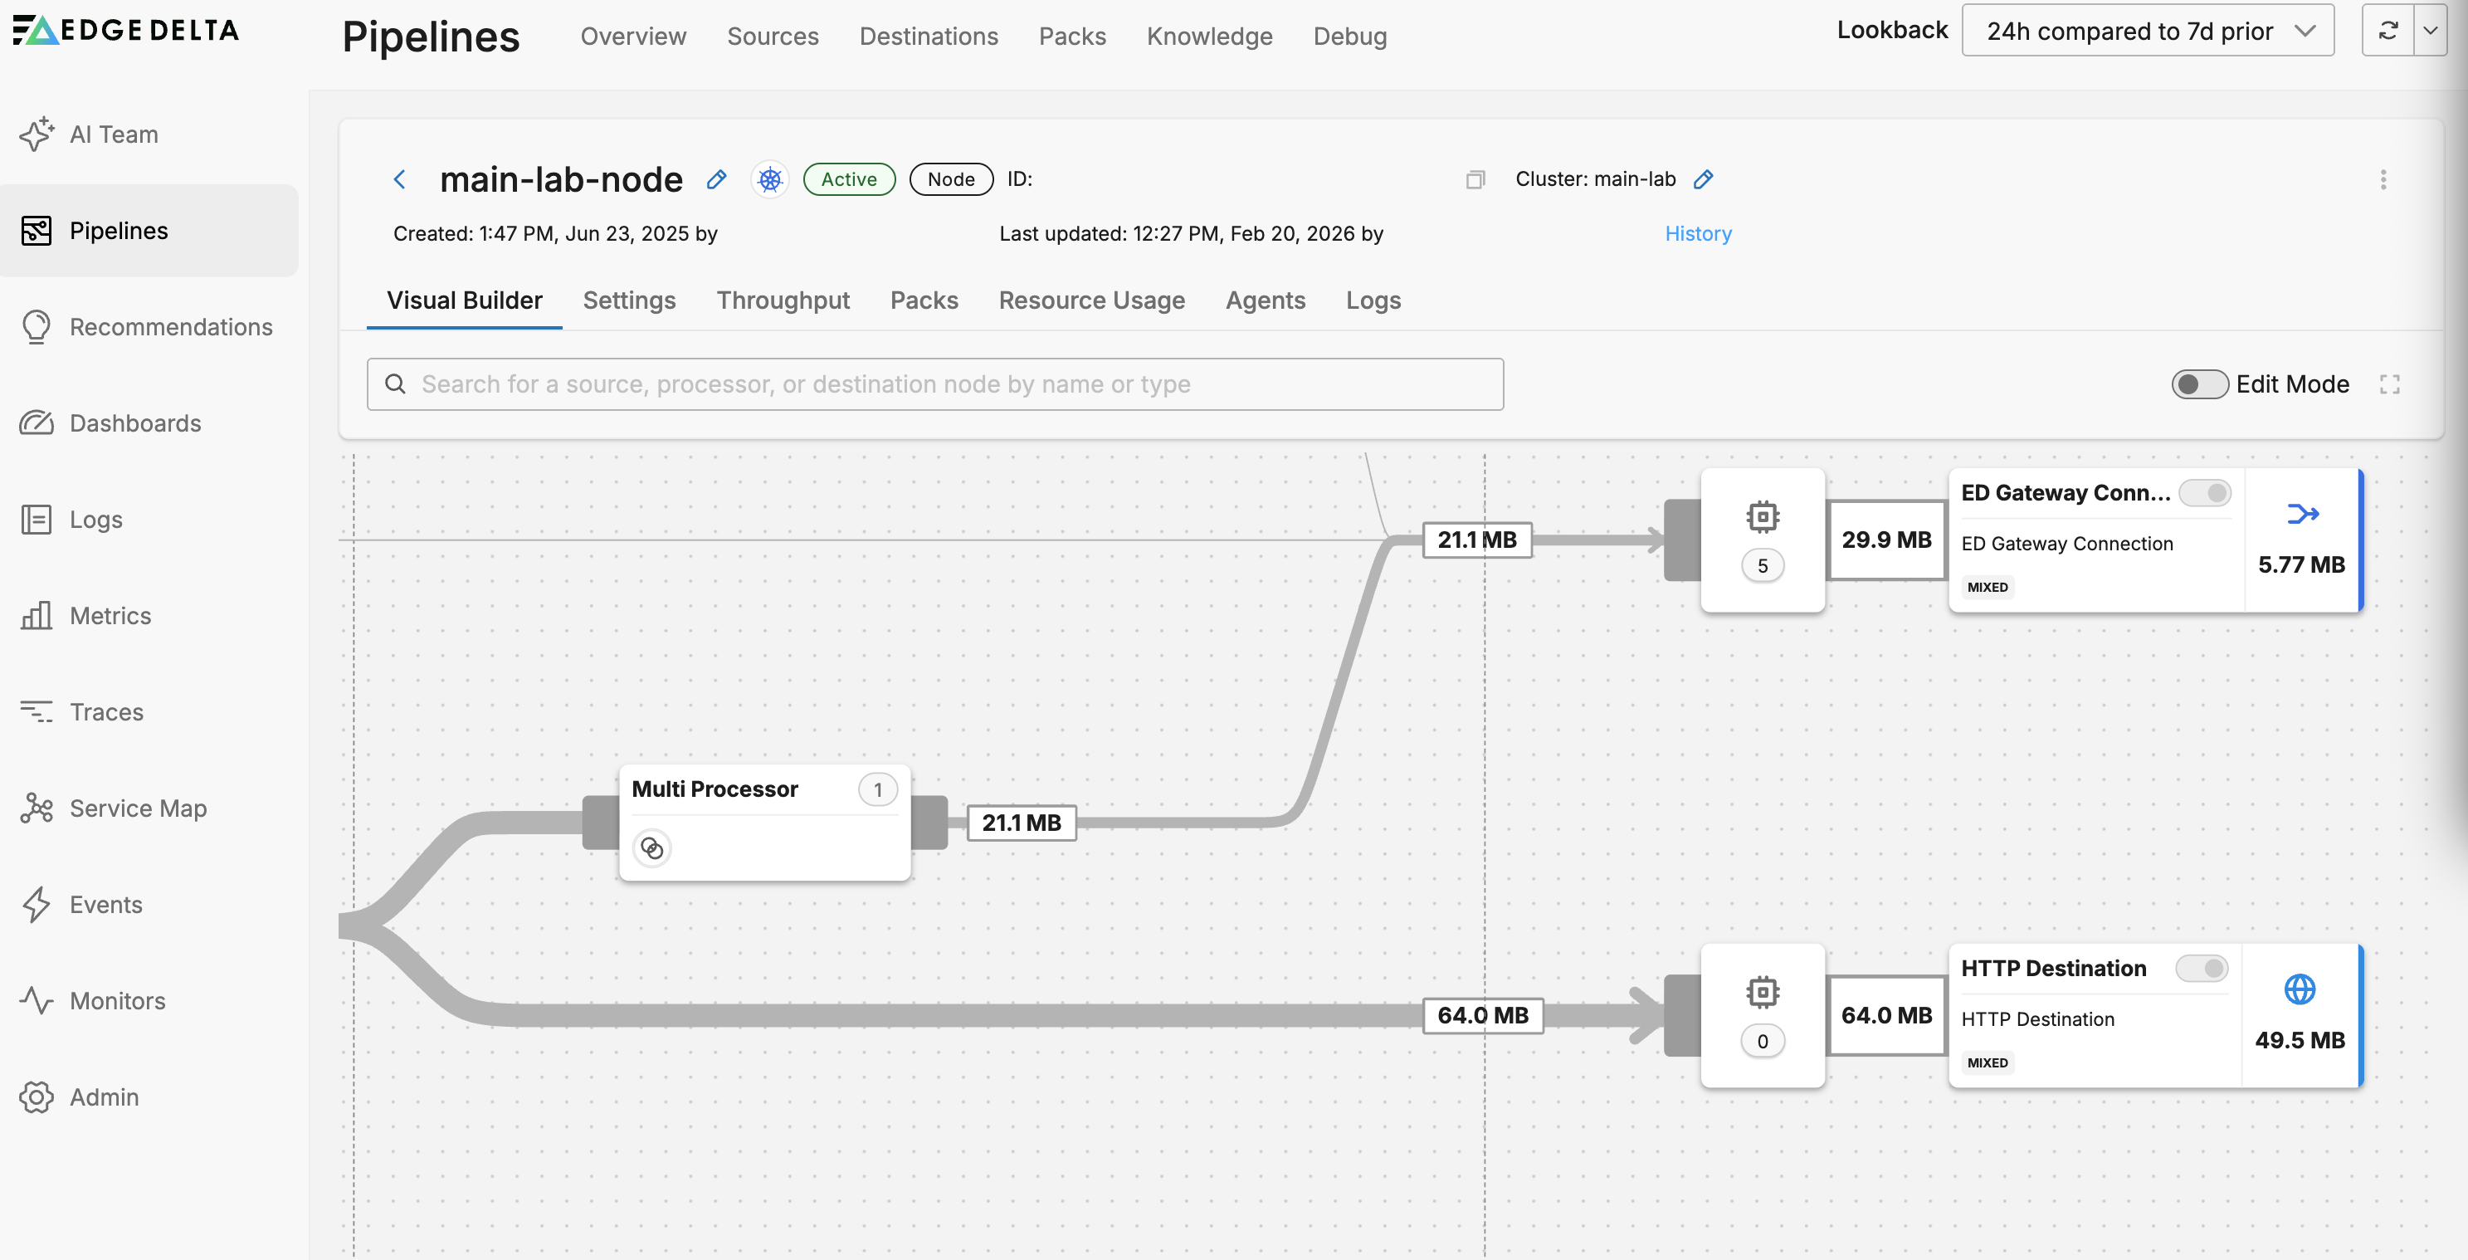Open the pipeline change History

tap(1697, 233)
